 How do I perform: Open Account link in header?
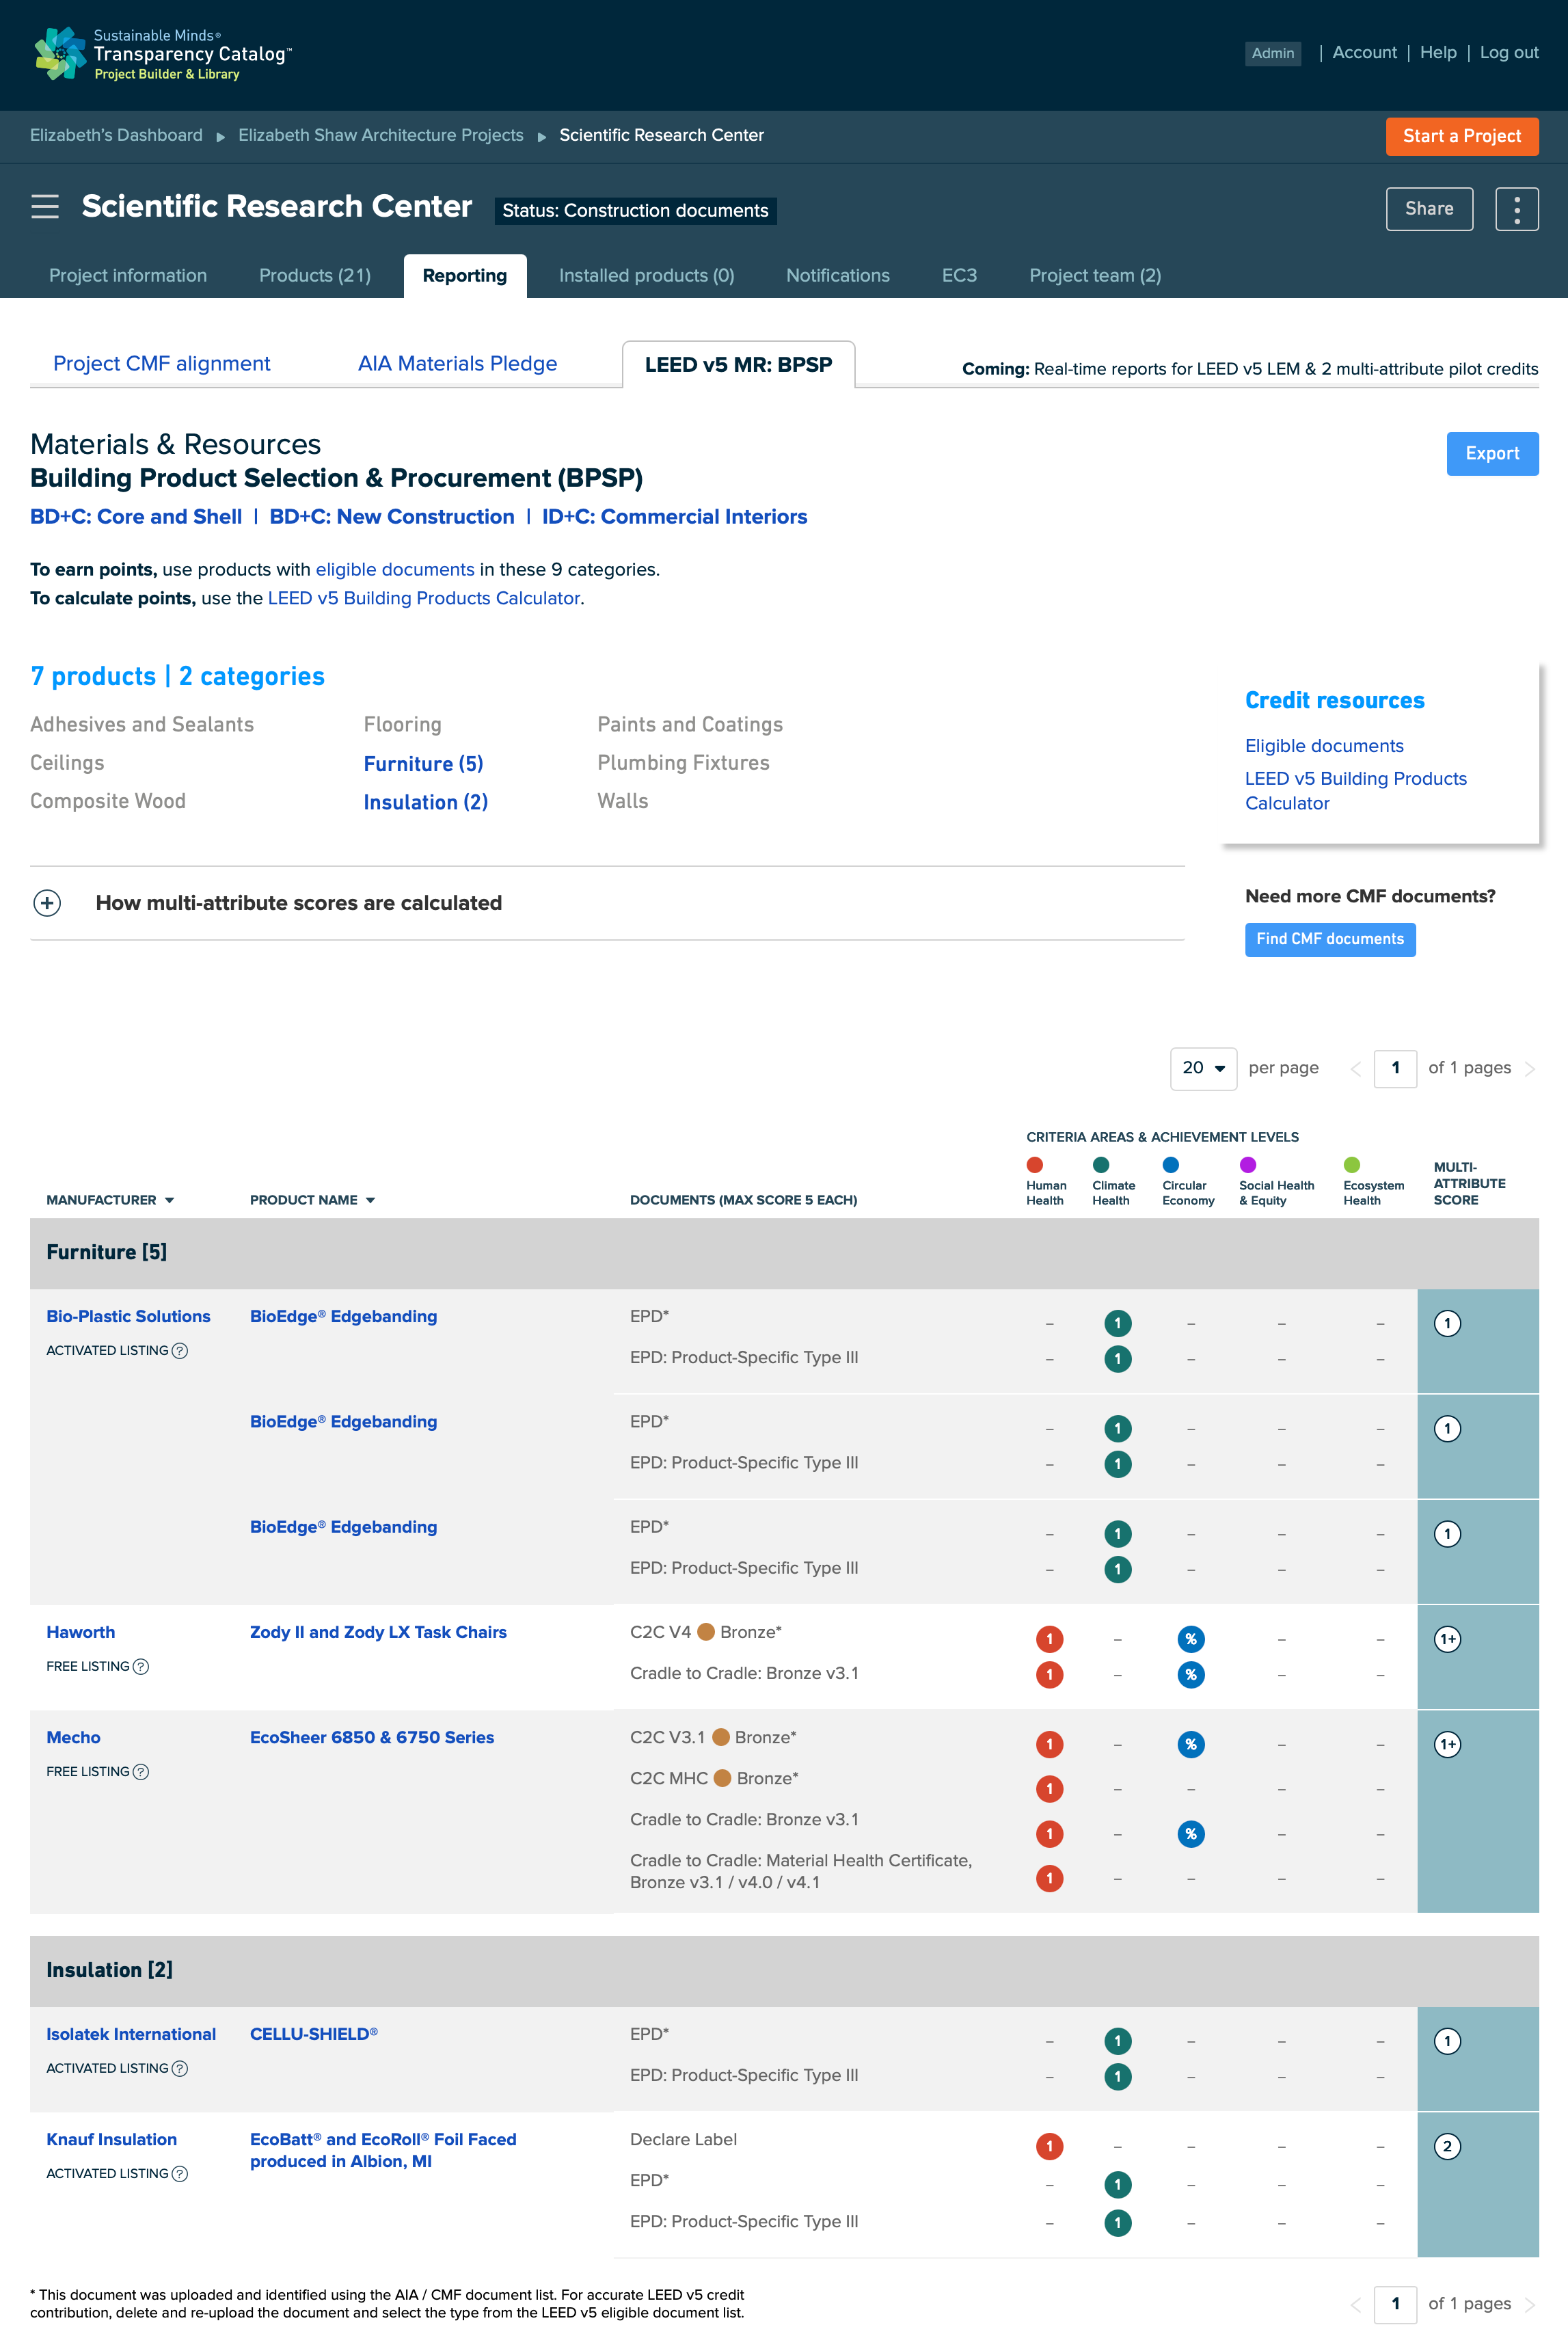pos(1364,52)
